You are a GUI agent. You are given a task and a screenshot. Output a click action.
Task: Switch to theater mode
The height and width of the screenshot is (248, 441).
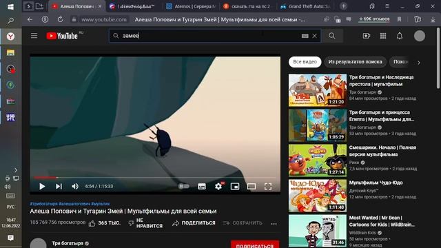[x=252, y=186]
